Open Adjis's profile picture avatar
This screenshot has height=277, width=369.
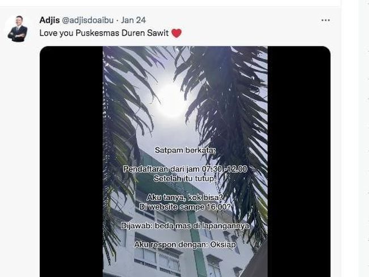(18, 29)
